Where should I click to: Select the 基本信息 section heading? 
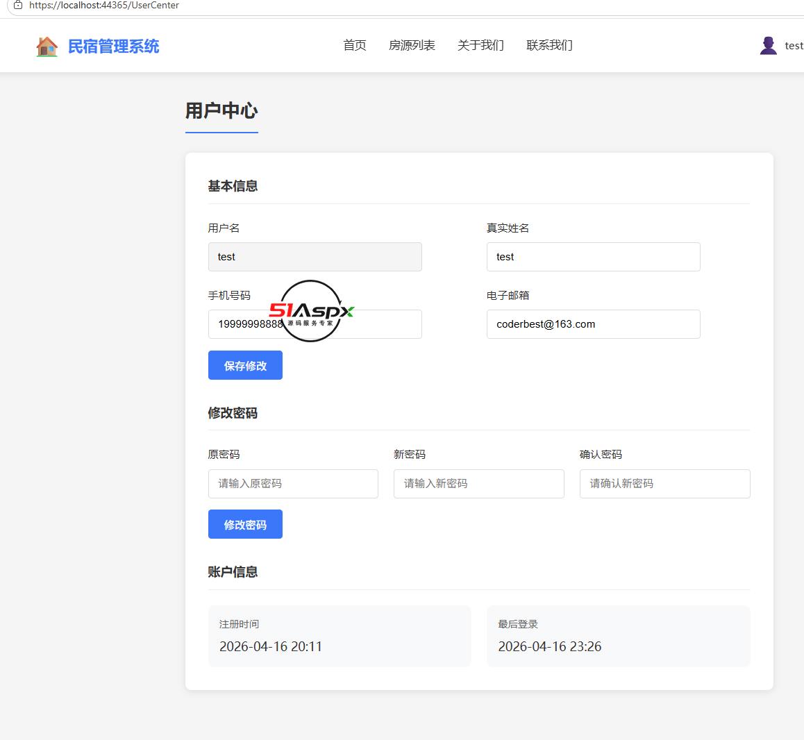(233, 185)
